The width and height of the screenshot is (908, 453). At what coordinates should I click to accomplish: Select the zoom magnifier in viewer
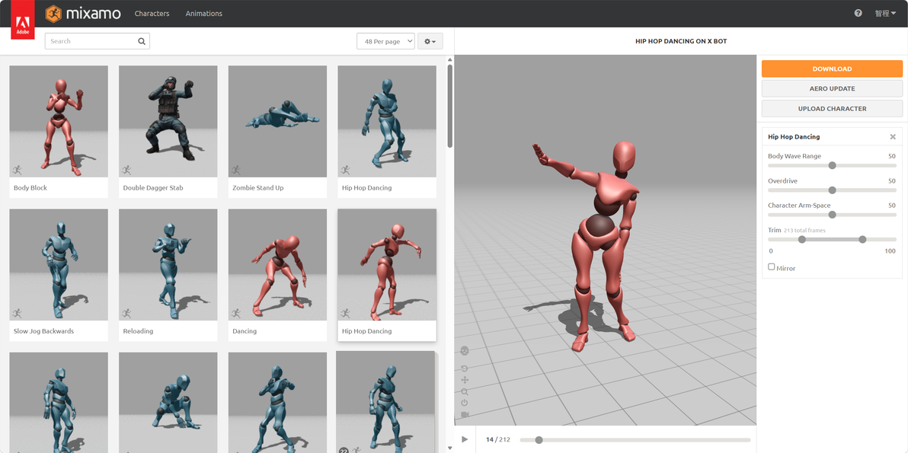click(x=465, y=391)
